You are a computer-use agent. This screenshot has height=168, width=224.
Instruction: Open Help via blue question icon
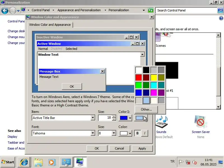(x=221, y=18)
